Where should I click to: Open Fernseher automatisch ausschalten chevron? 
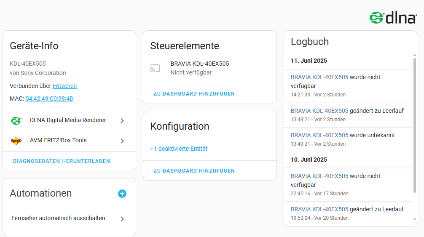coord(122,218)
